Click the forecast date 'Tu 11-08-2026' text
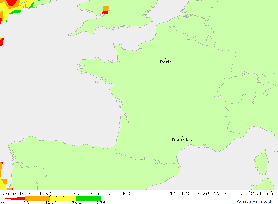Viewport: 278px width, 204px height. click(x=184, y=193)
